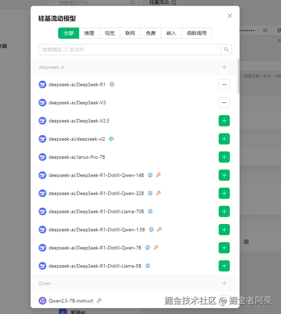281x314 pixels.
Task: Add DeepSeek-R1-Distill-Qwen-7B model
Action: tap(224, 248)
